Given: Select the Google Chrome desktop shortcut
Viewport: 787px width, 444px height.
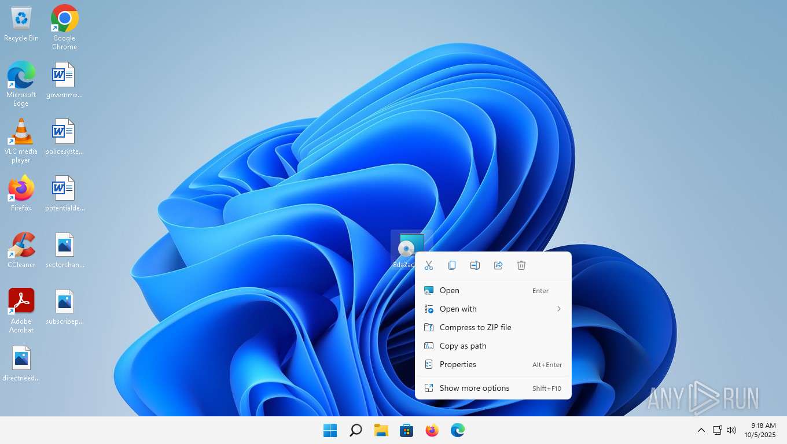Looking at the screenshot, I should [x=65, y=27].
